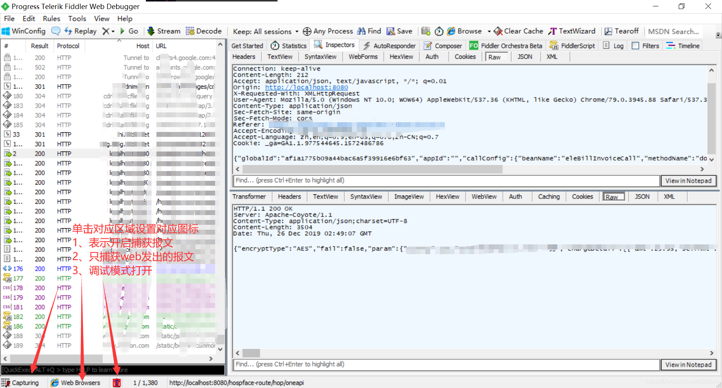Switch to the Timeline tab

[683, 45]
